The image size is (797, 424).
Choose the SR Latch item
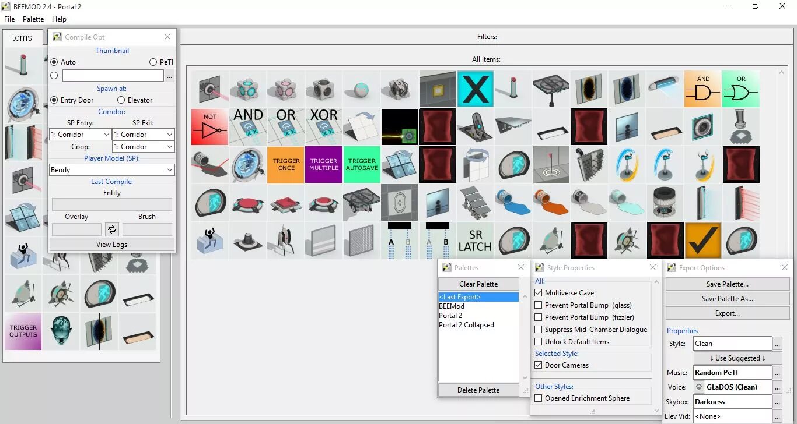point(475,241)
